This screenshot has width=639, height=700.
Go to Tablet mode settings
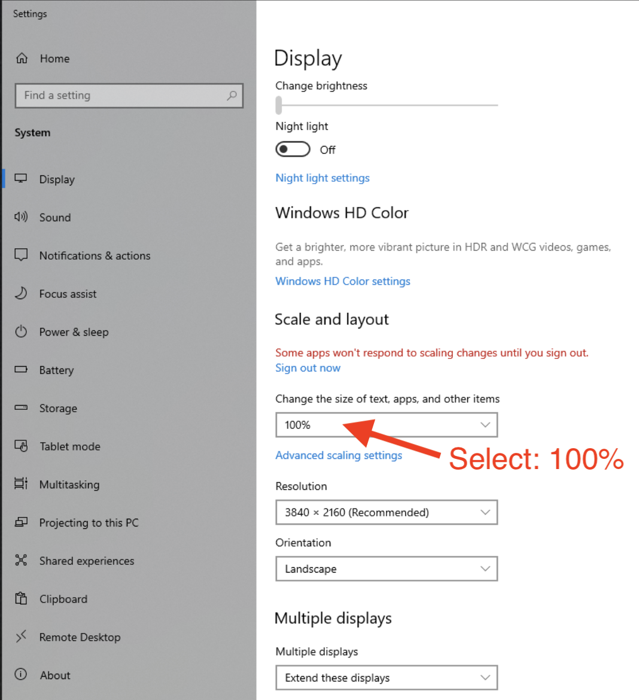69,446
